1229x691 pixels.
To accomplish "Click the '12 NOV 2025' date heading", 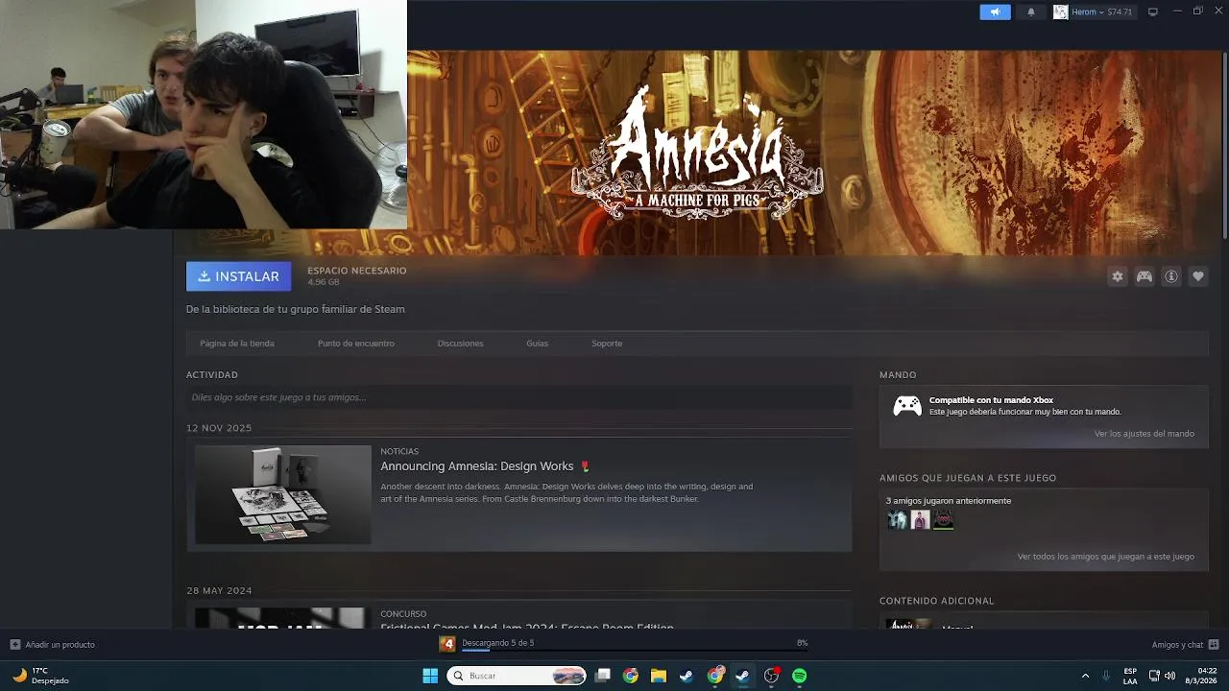I will (219, 428).
